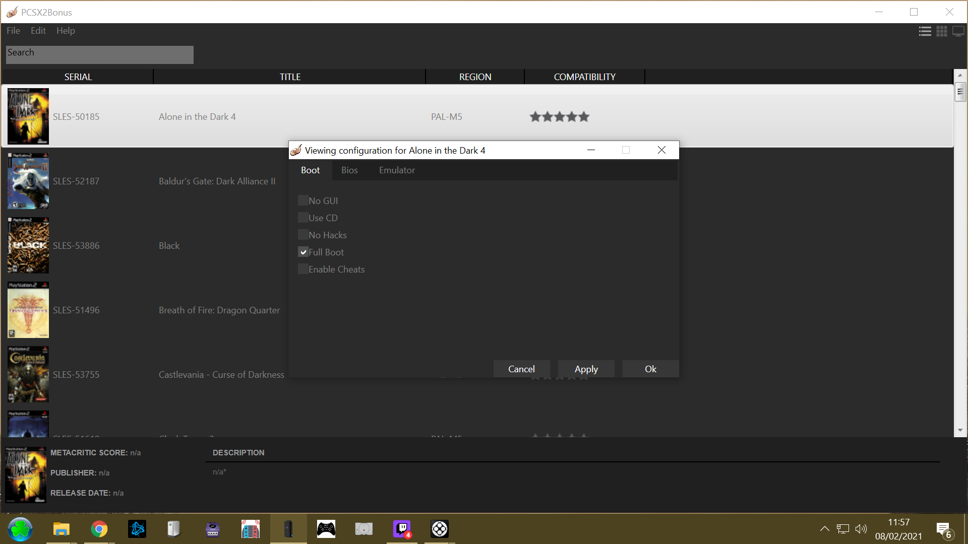Click serial SLES-53886 in list
Image resolution: width=968 pixels, height=544 pixels.
[76, 246]
